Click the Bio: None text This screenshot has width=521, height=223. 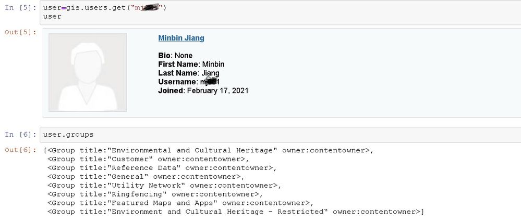[175, 56]
